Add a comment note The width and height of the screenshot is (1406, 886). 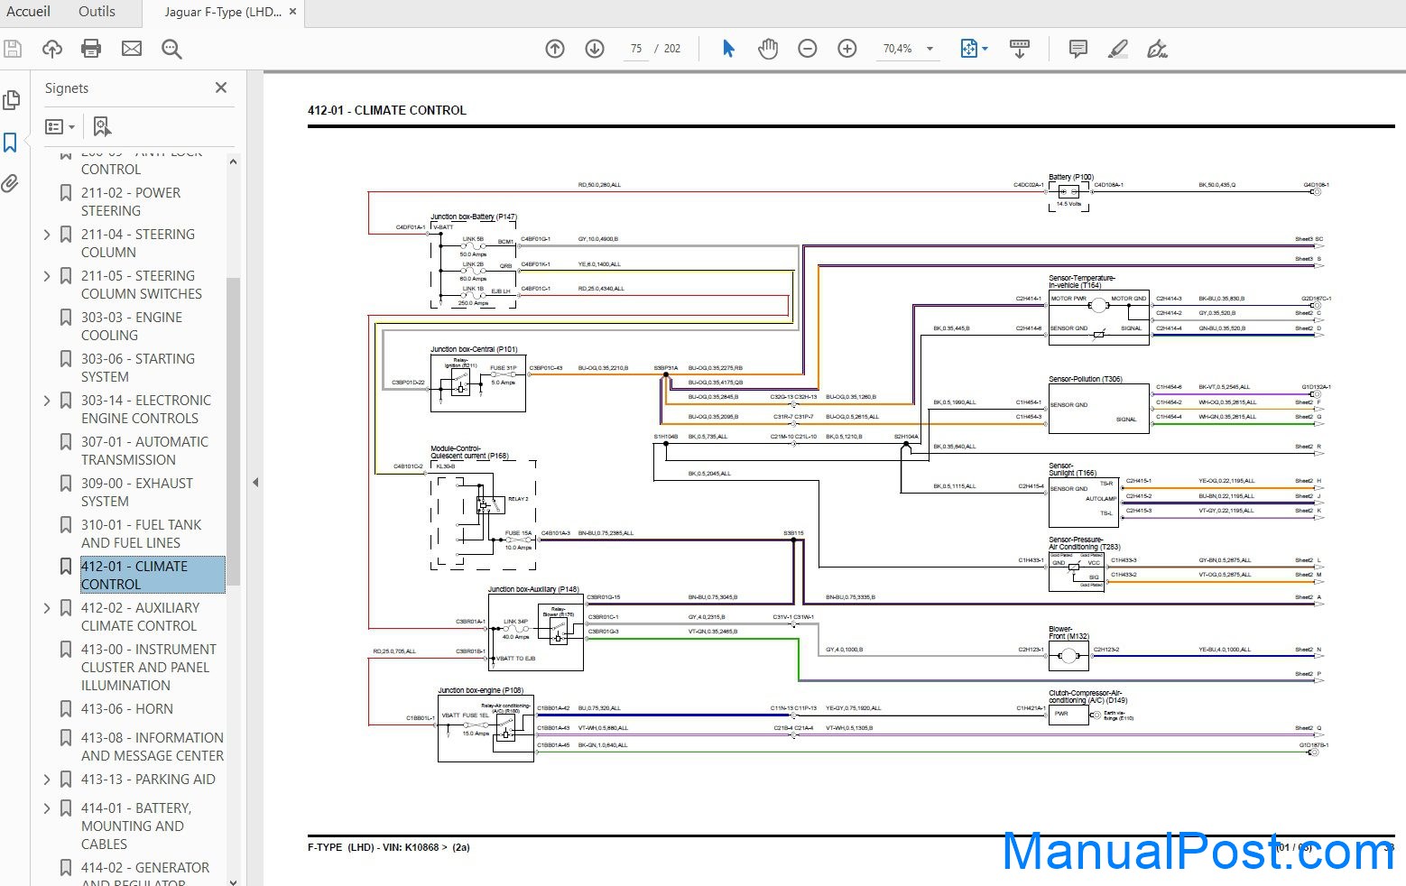(1078, 49)
